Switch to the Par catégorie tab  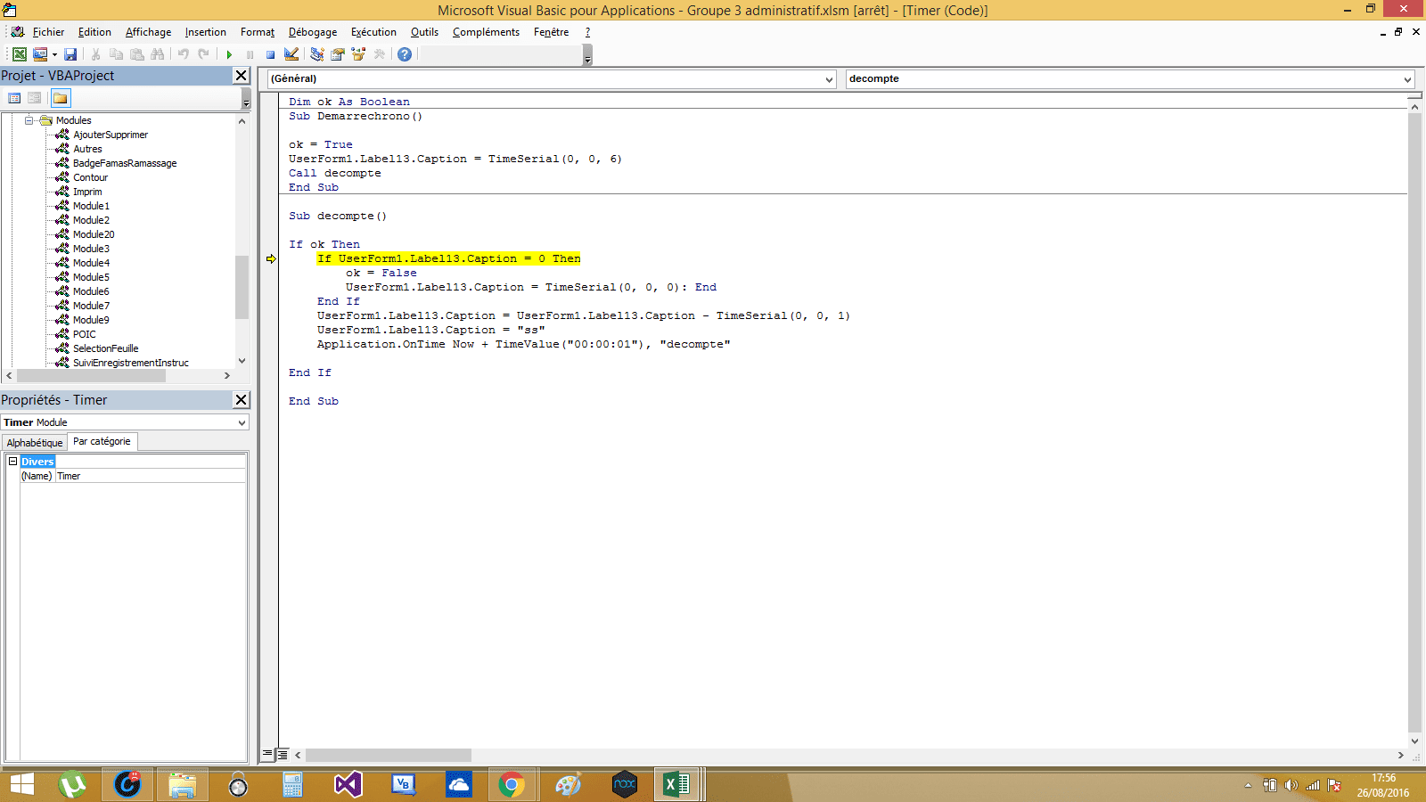tap(102, 442)
